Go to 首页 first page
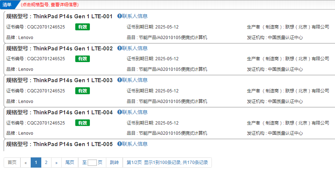This screenshot has height=172, width=335. (12, 163)
